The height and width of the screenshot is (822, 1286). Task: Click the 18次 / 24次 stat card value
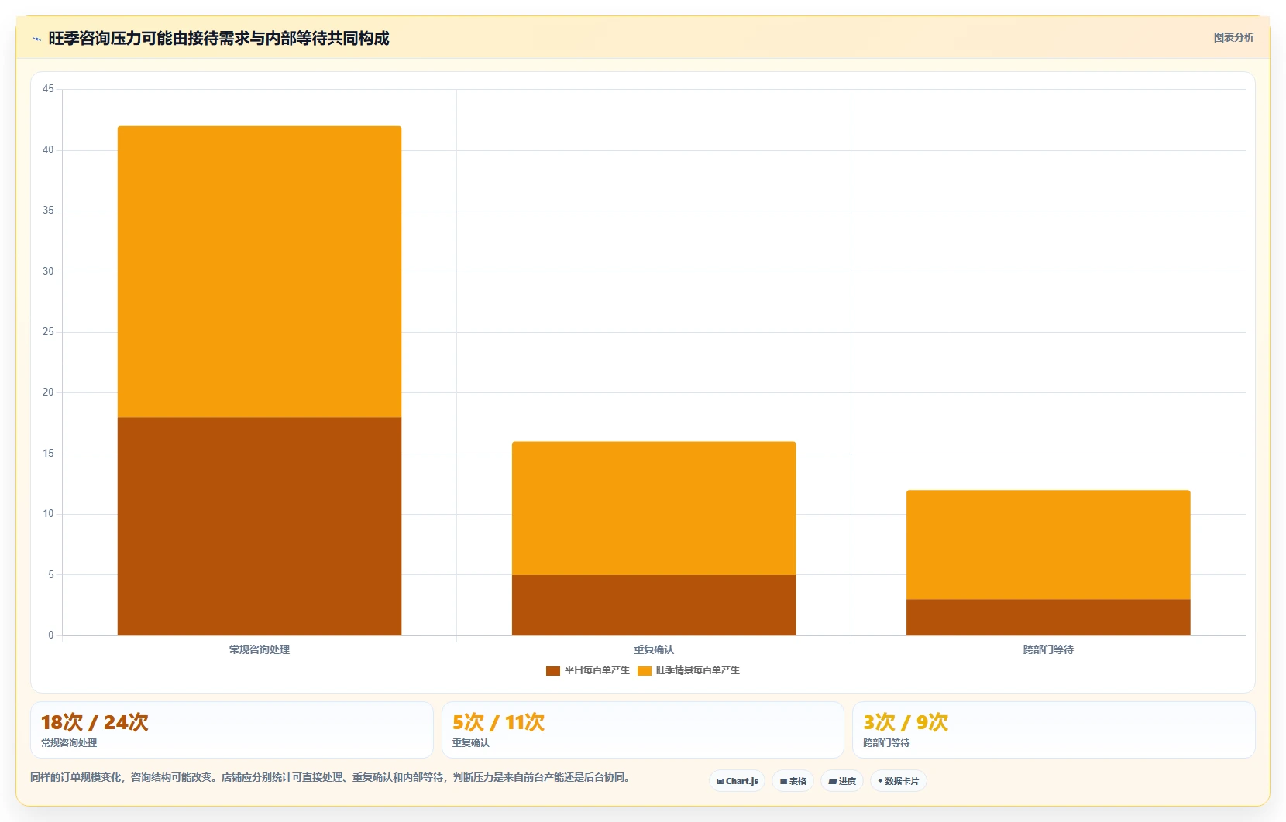95,722
